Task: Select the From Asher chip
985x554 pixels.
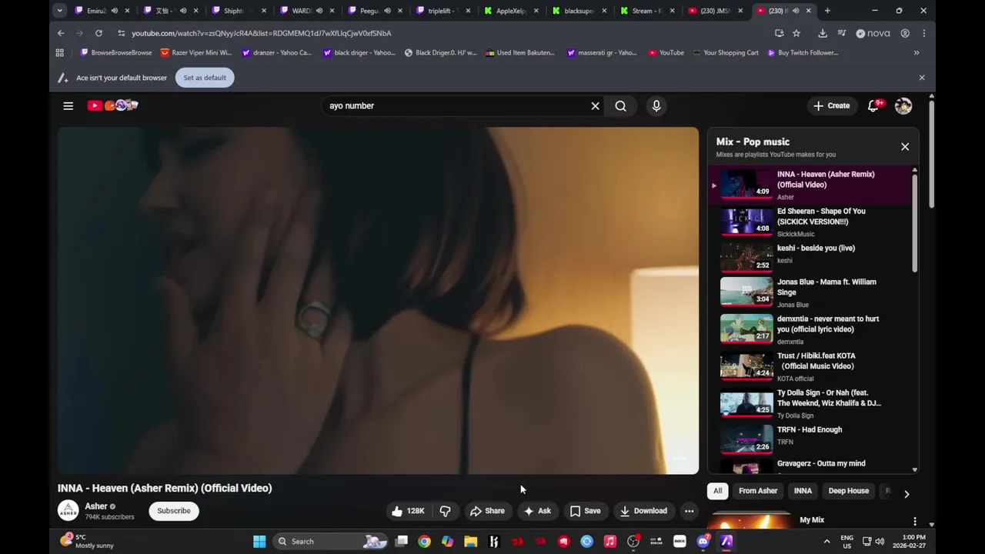Action: [758, 491]
